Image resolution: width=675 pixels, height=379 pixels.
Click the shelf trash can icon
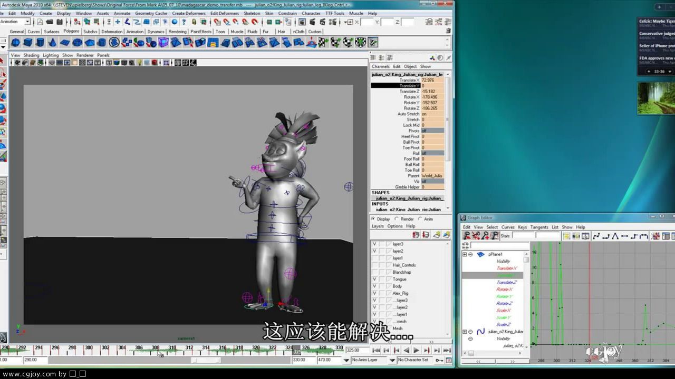pos(448,31)
